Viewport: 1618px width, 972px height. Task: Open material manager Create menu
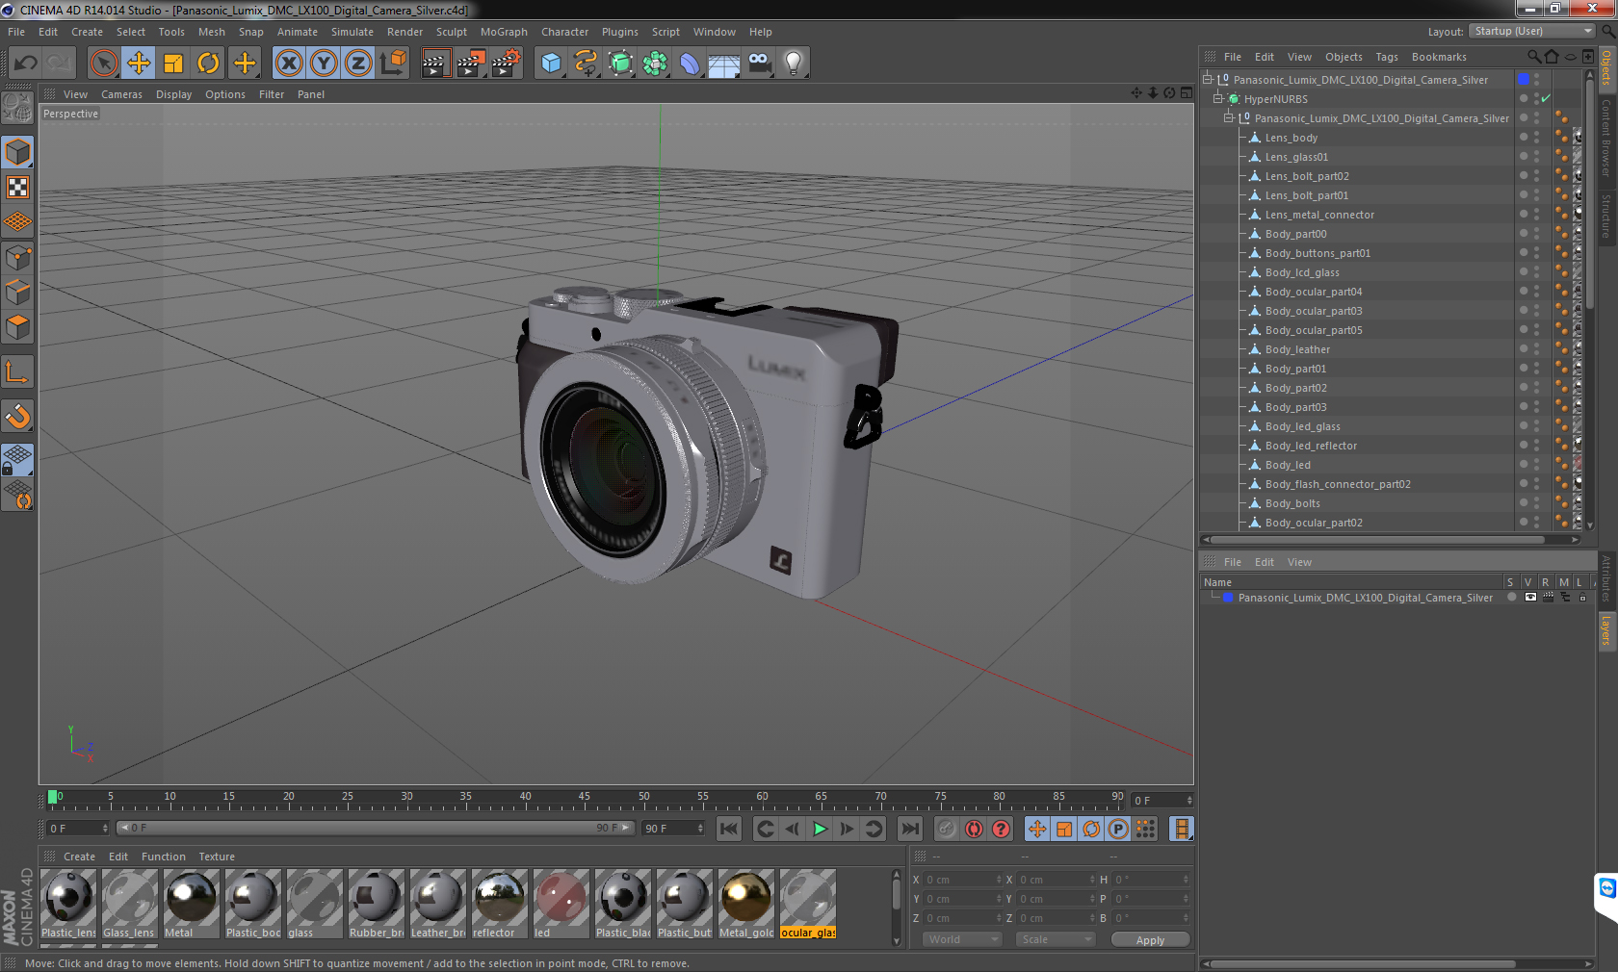[x=79, y=857]
